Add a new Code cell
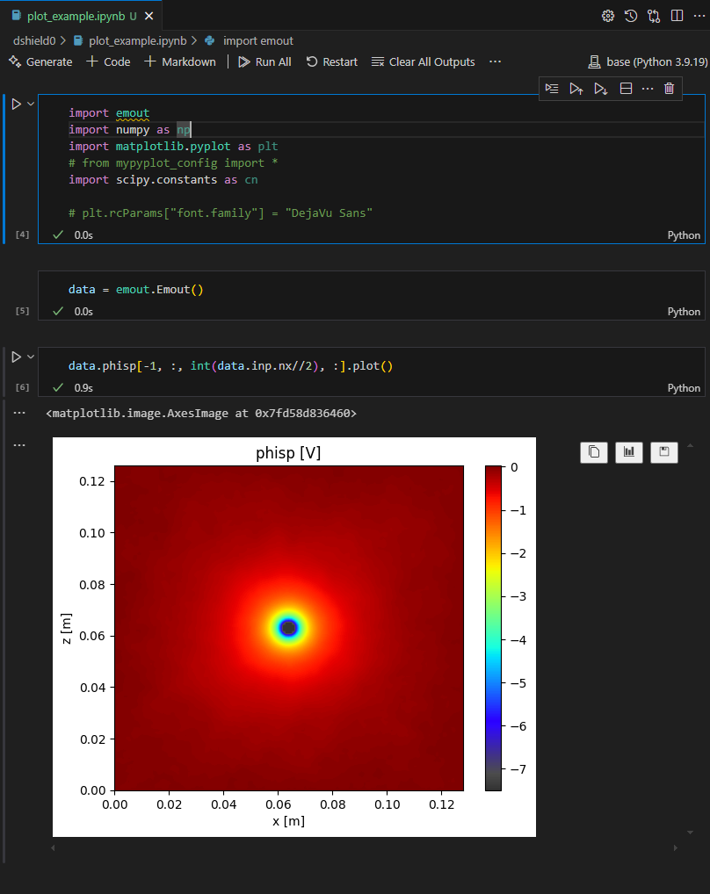Viewport: 710px width, 894px height. tap(108, 61)
